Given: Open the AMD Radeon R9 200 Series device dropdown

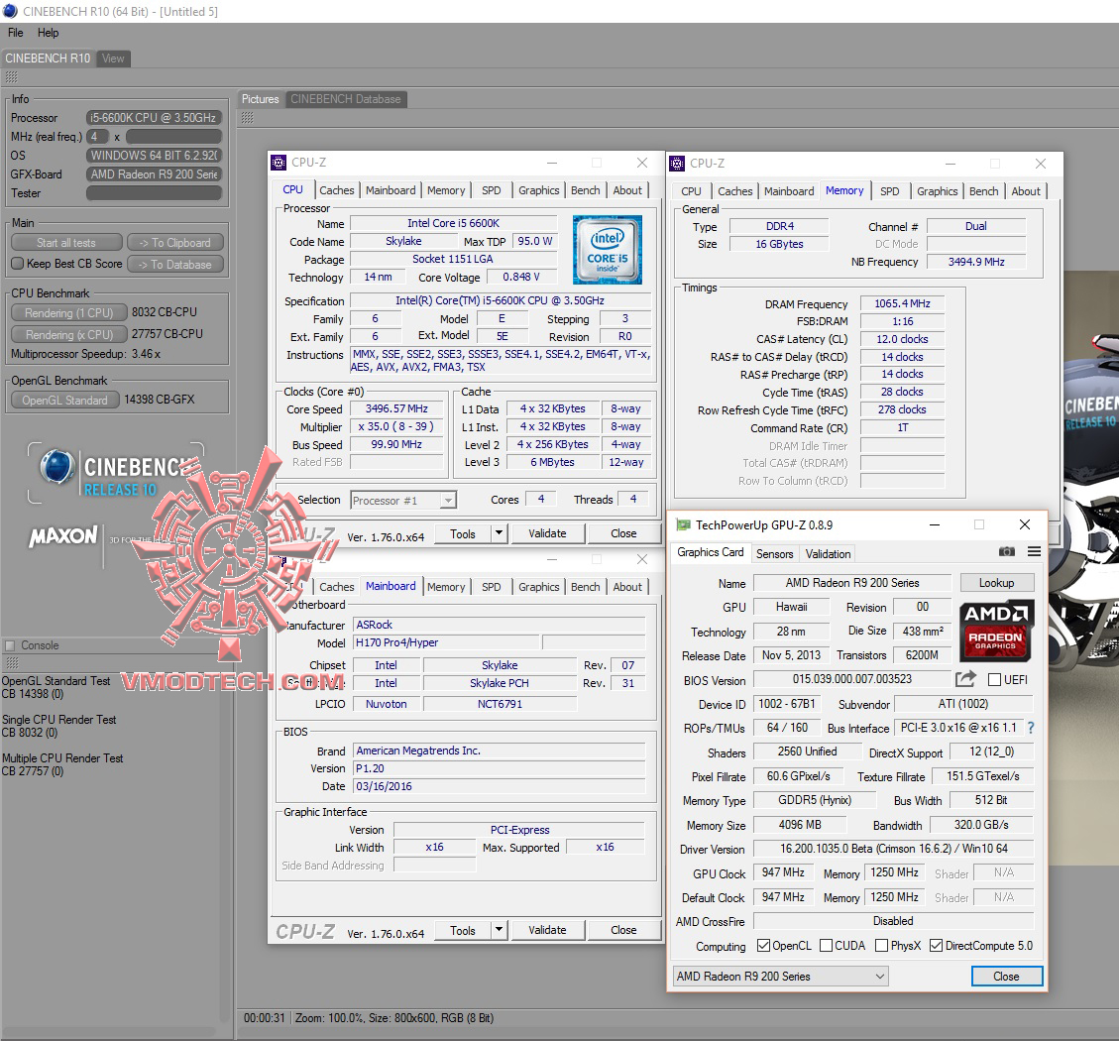Looking at the screenshot, I should [x=781, y=976].
